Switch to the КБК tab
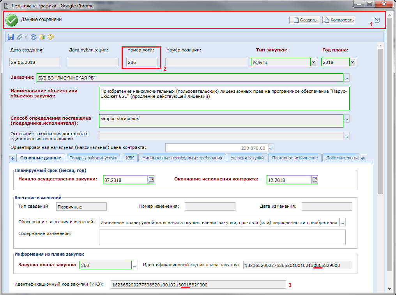396x295 pixels. (129, 158)
